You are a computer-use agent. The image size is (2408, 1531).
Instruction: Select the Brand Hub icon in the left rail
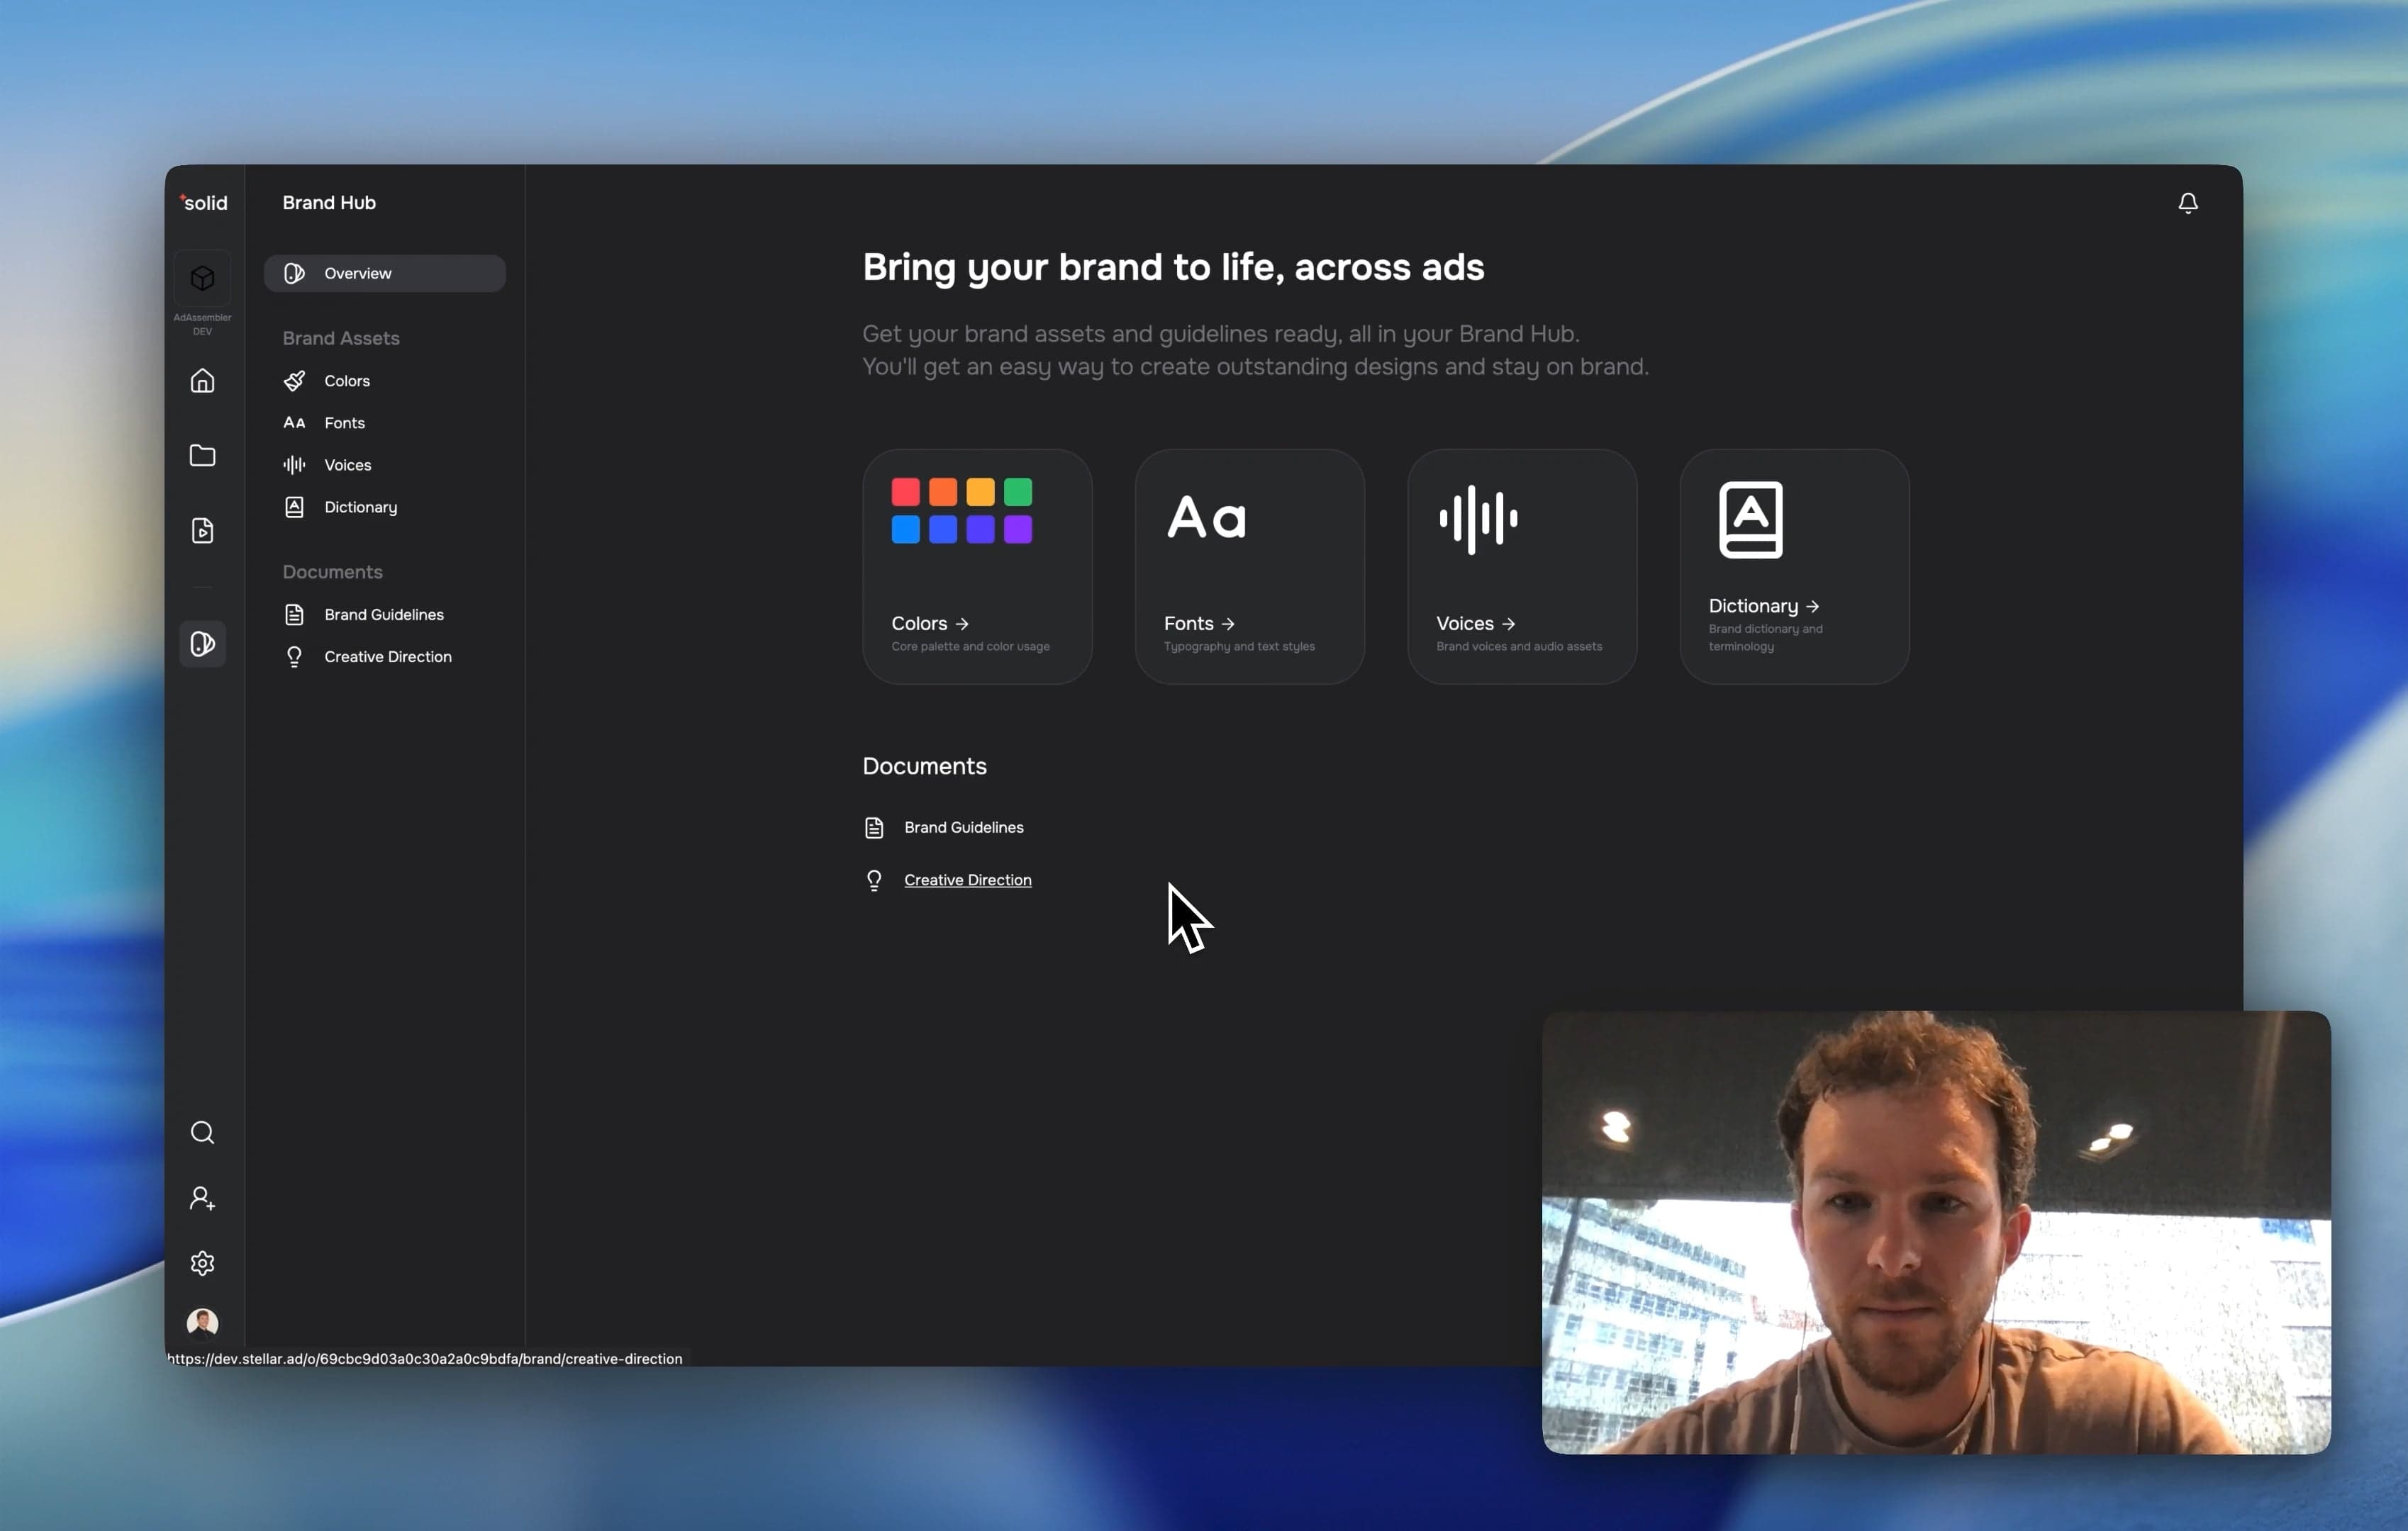click(203, 644)
